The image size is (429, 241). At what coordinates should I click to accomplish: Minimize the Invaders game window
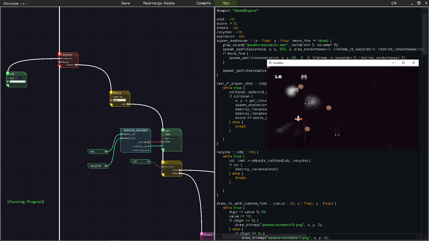[393, 63]
